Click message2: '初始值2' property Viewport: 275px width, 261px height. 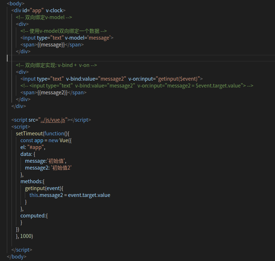pyautogui.click(x=48, y=168)
